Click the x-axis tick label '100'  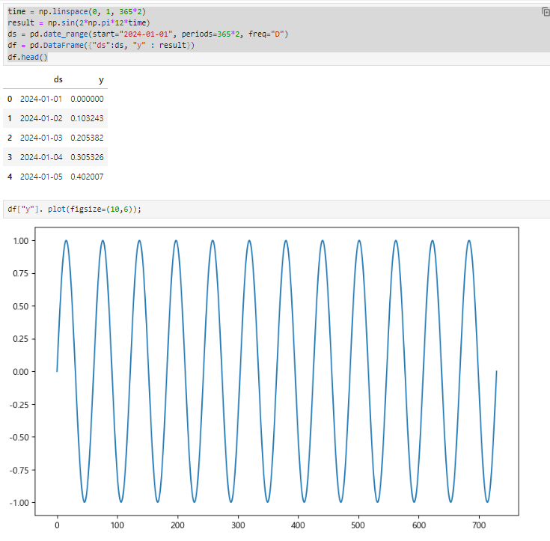[117, 525]
